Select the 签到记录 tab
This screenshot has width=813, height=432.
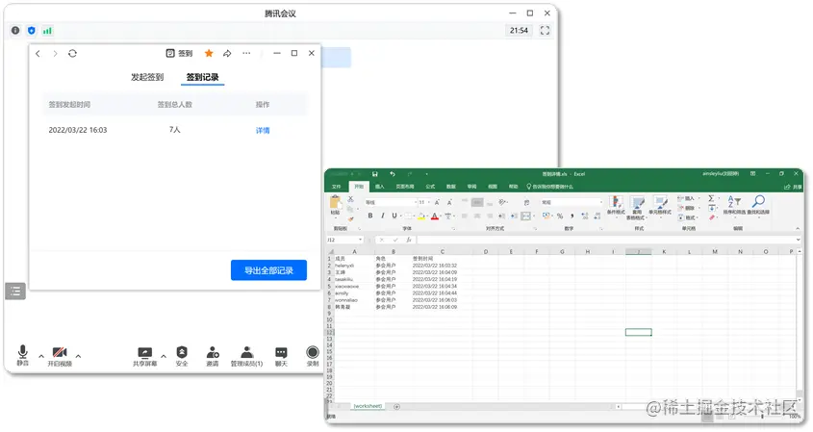202,77
